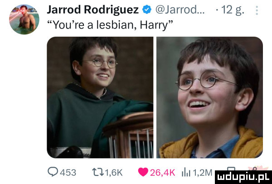
Task: Open the three-dot tweet options menu
Action: (257, 10)
